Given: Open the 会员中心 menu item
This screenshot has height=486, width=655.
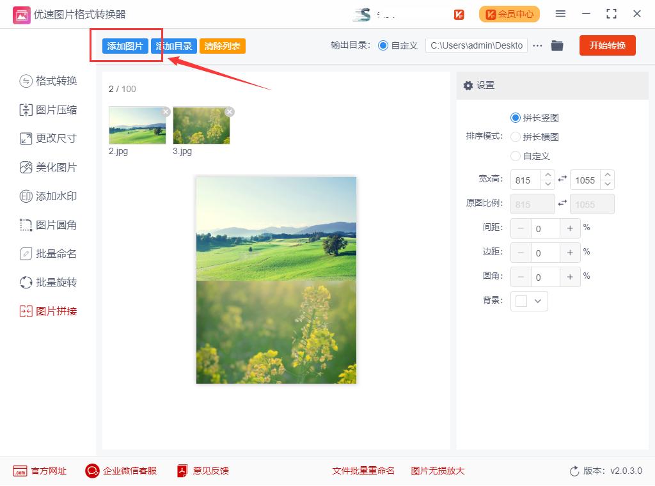Looking at the screenshot, I should tap(509, 13).
